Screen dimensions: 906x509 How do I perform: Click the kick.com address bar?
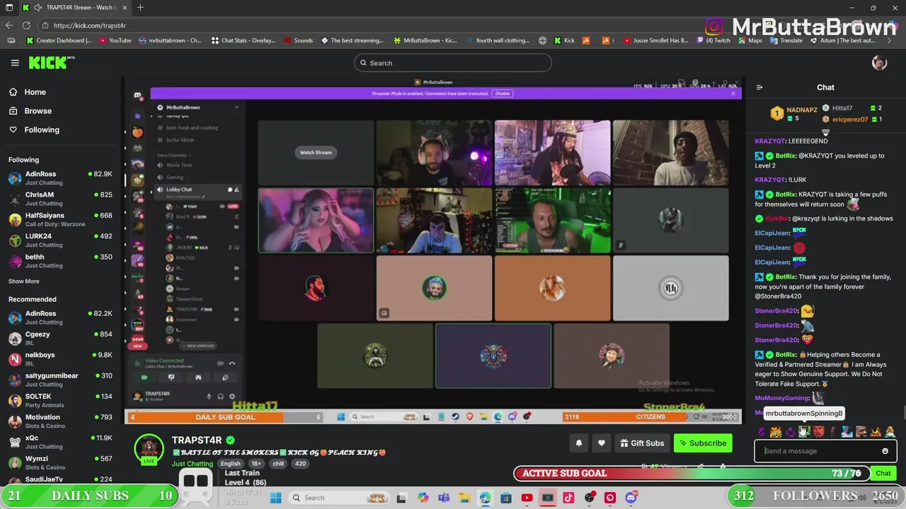click(368, 25)
